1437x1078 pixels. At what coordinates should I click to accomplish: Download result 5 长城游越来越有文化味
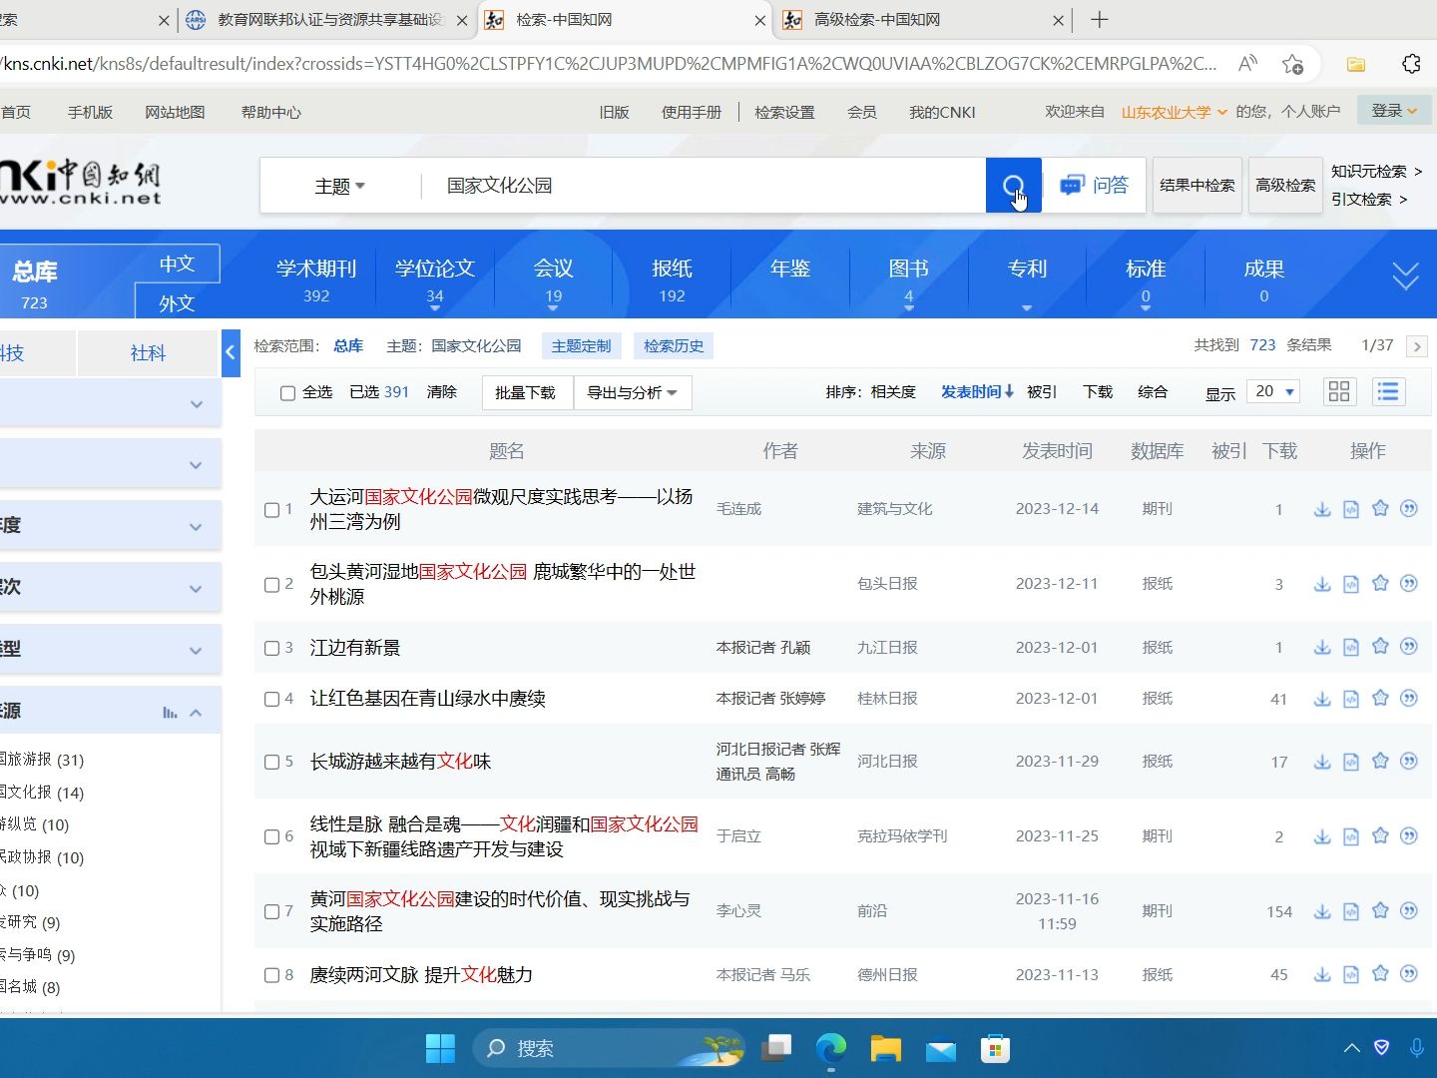(x=1322, y=762)
